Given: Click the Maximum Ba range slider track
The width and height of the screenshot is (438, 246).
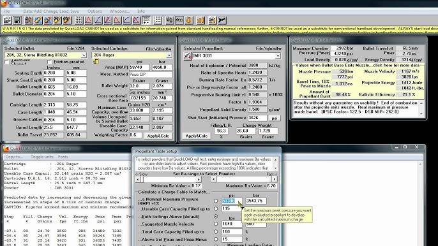Looking at the screenshot, I should pyautogui.click(x=244, y=179).
